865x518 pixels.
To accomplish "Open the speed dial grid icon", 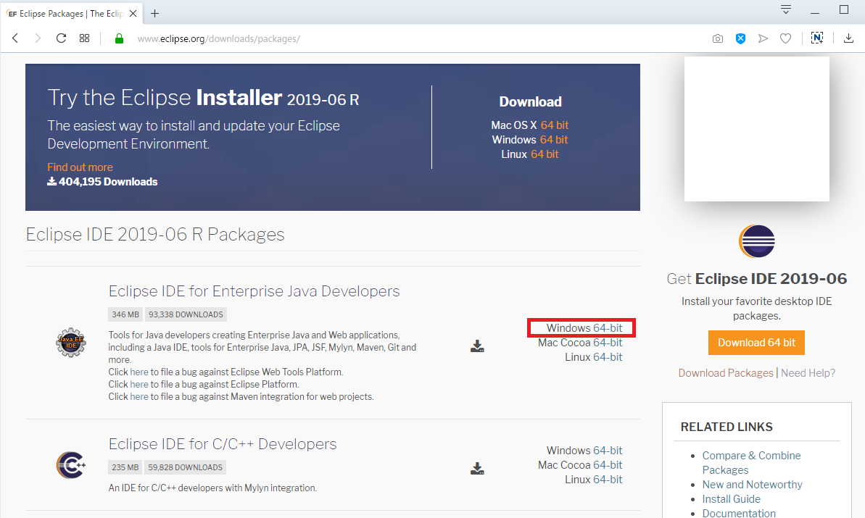I will point(84,38).
